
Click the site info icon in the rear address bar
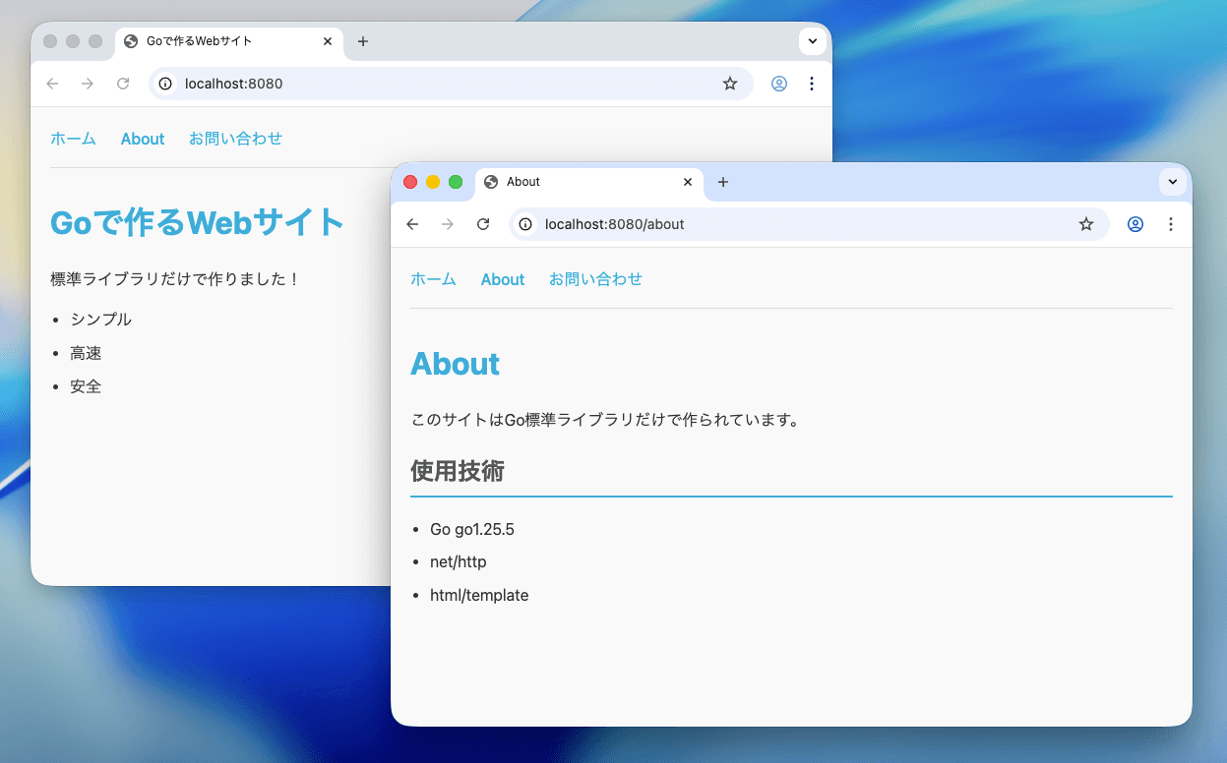click(x=166, y=84)
